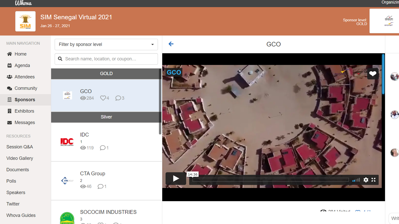The image size is (399, 224).
Task: Open the Attendees list
Action: tap(24, 77)
